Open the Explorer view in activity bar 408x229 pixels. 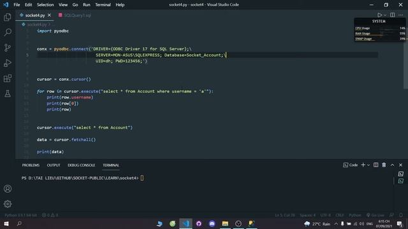(x=8, y=17)
